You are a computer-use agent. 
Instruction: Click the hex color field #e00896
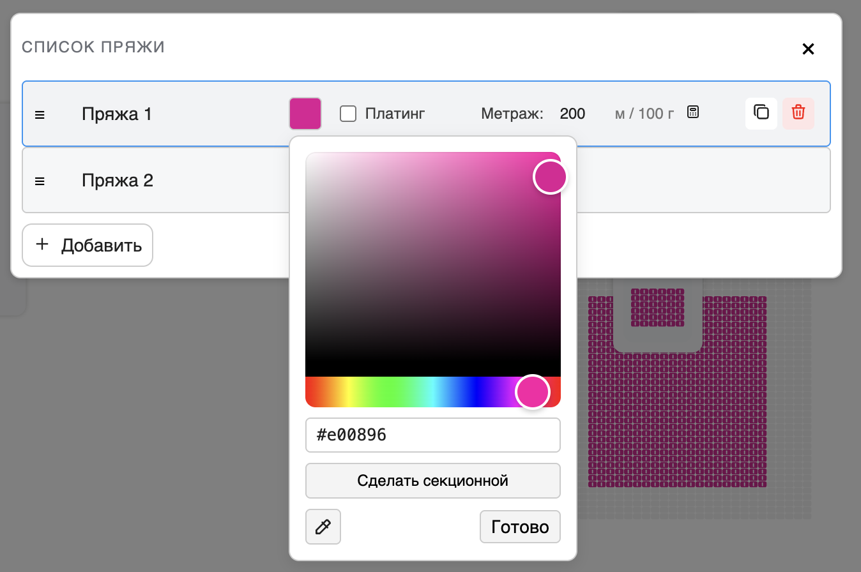[x=433, y=435]
